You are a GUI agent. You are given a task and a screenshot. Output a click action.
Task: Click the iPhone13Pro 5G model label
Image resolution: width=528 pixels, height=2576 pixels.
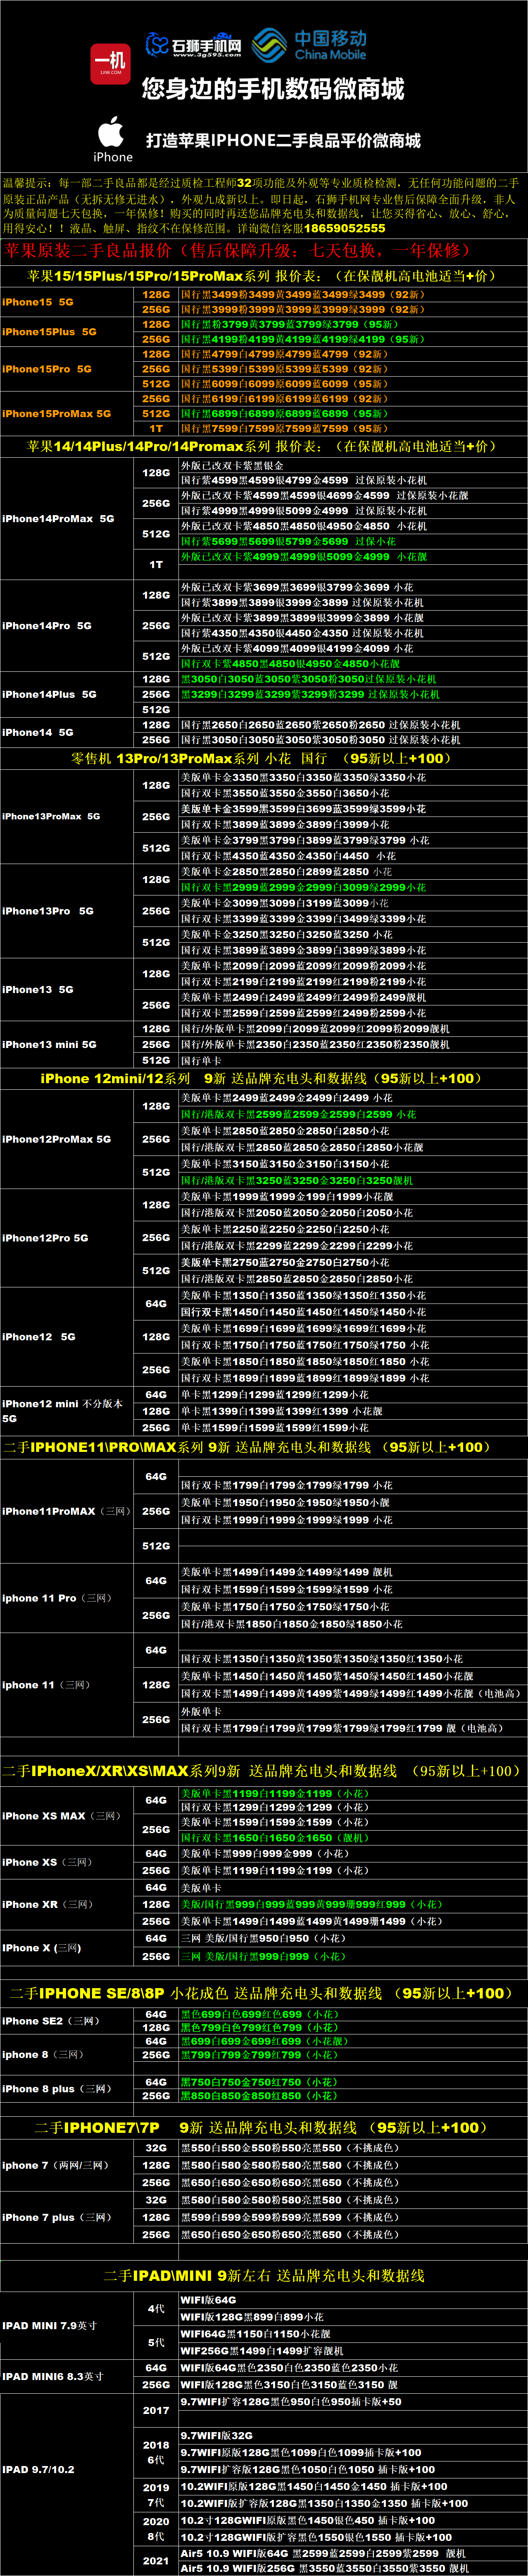click(x=48, y=911)
